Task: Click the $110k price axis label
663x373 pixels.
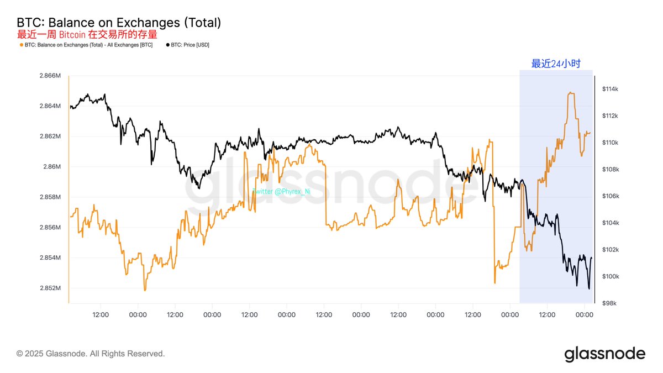Action: coord(609,143)
